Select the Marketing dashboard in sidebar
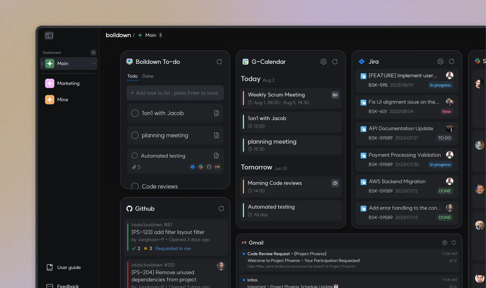486x288 pixels. pos(68,83)
